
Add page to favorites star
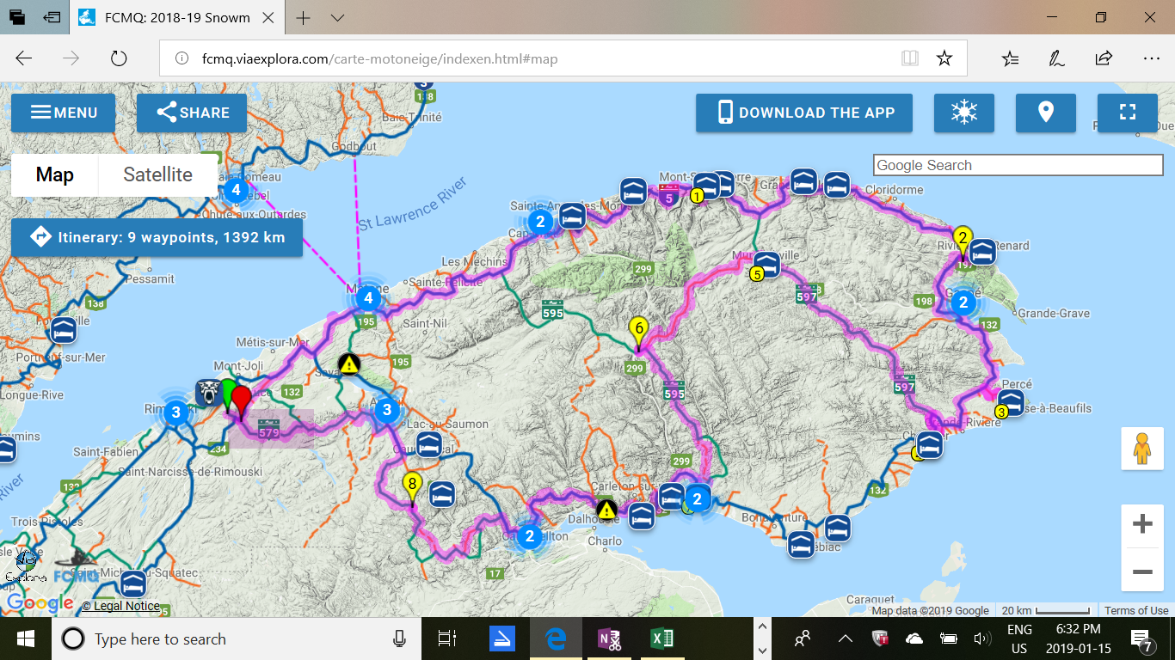[944, 58]
